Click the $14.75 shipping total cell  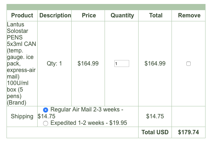(x=155, y=117)
